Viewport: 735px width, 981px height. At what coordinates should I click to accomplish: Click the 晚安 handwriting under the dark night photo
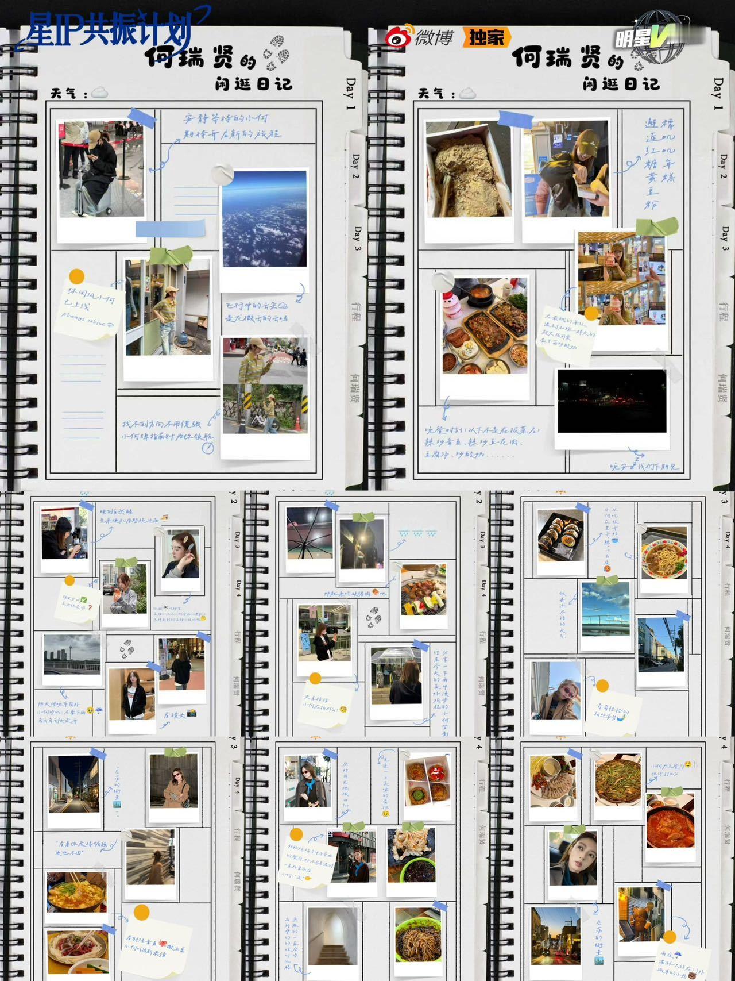click(644, 466)
